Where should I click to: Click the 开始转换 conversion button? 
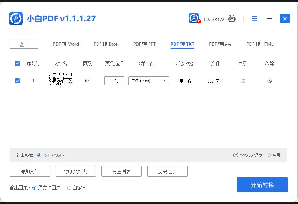[262, 184]
